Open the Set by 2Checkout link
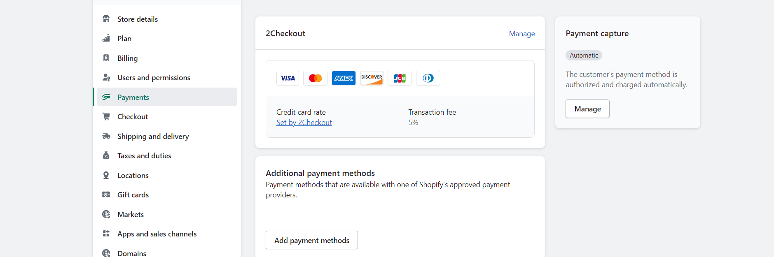The image size is (774, 257). 304,123
